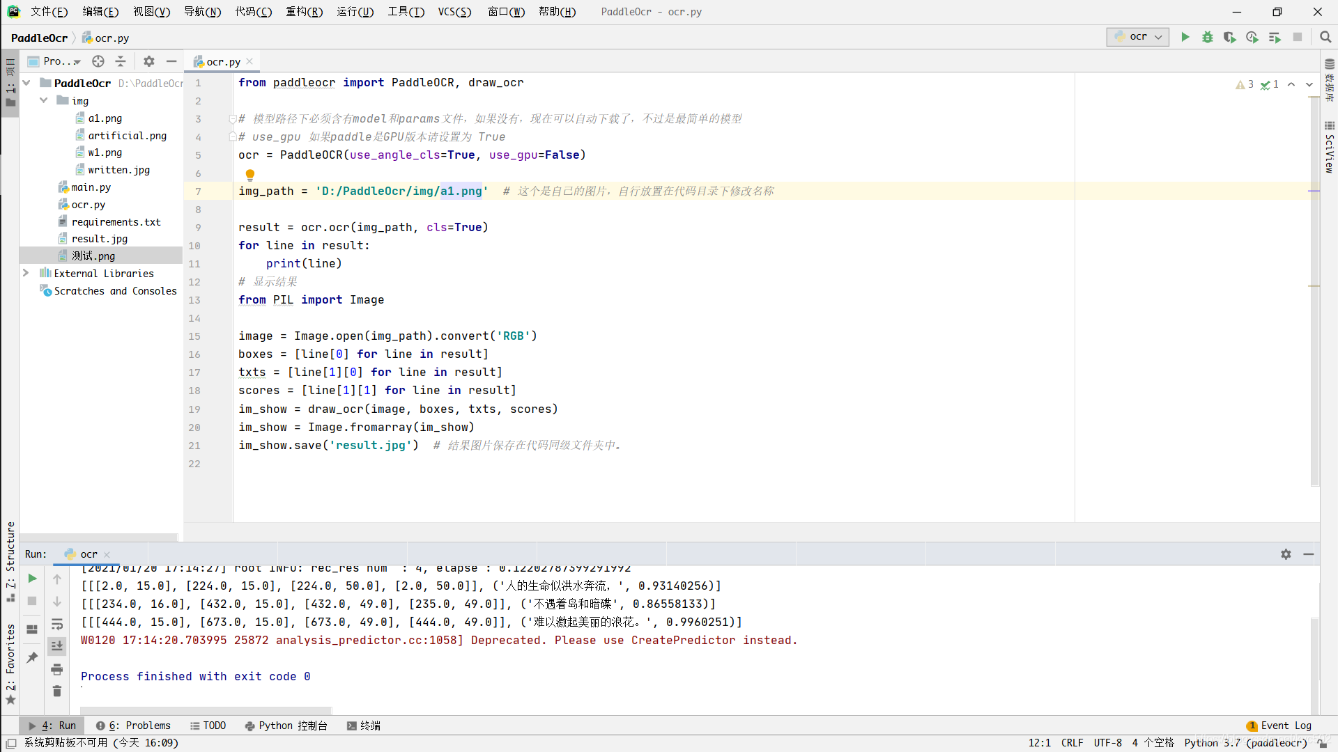Clear all console output with trash icon

click(x=57, y=691)
